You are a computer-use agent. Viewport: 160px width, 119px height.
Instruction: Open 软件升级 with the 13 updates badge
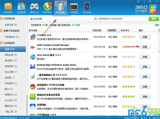[48, 8]
